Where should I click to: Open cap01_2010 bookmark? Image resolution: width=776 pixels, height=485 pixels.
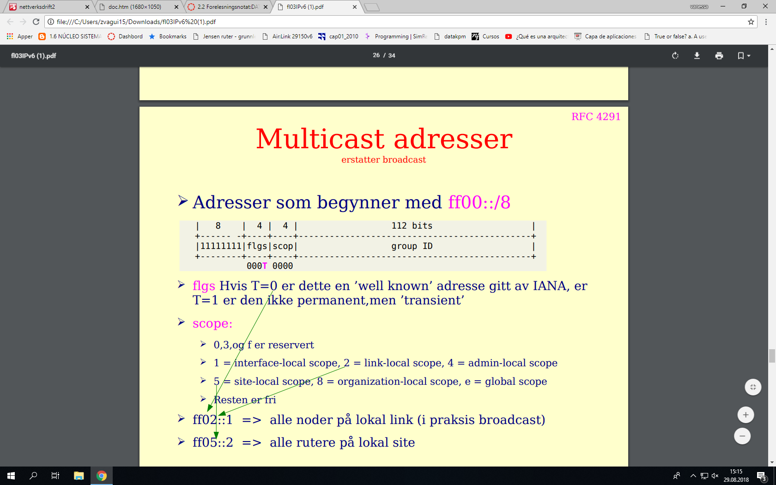pos(338,36)
